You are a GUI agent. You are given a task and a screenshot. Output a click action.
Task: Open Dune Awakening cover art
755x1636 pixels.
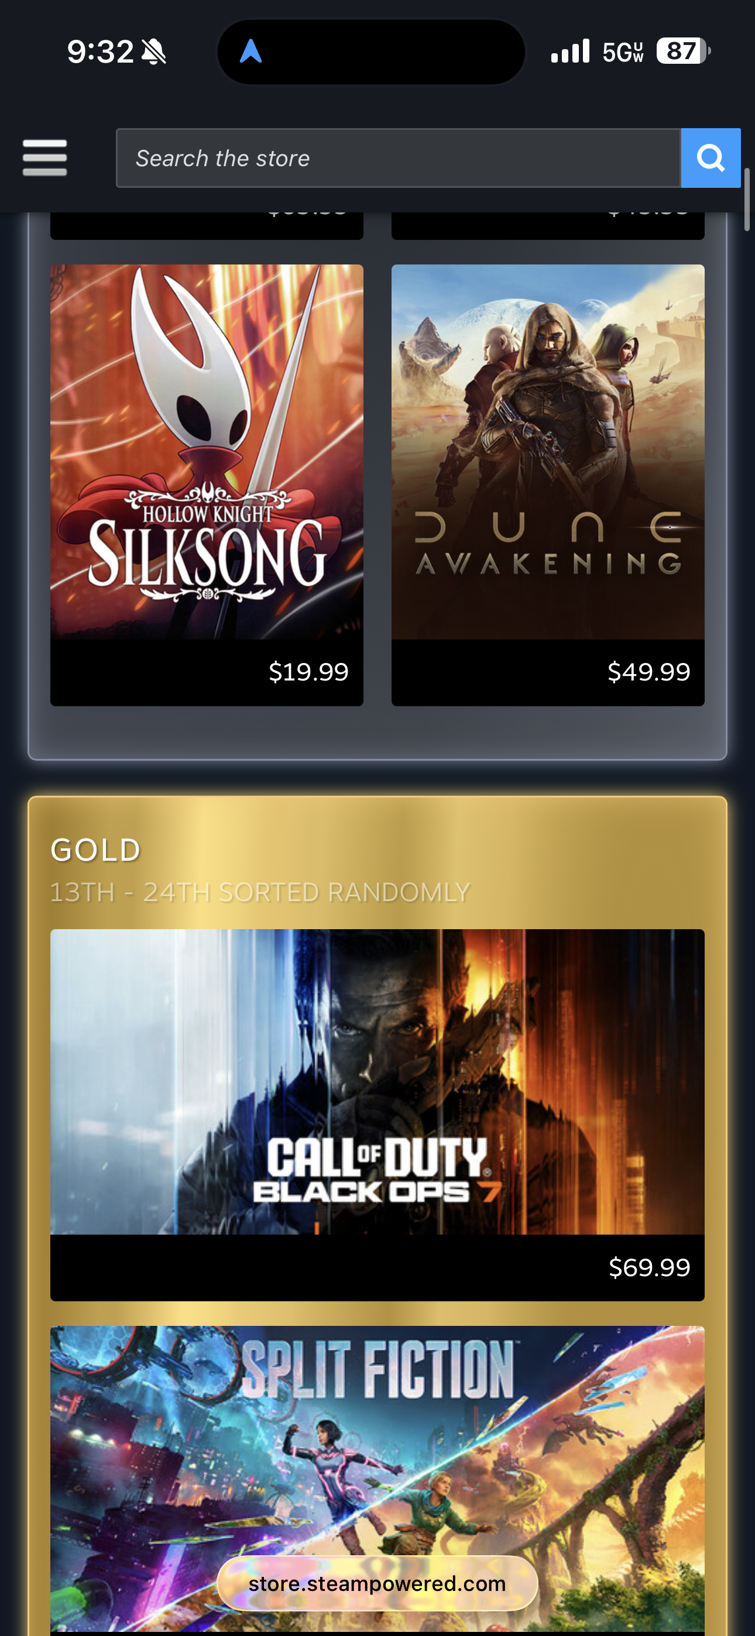(548, 452)
